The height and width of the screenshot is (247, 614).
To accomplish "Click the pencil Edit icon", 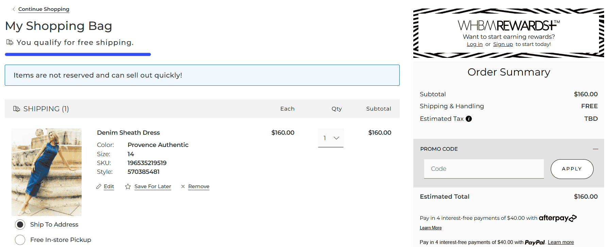I will tap(99, 186).
